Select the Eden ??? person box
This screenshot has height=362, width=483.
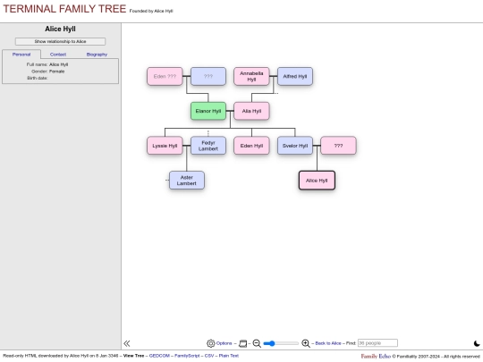tap(165, 76)
